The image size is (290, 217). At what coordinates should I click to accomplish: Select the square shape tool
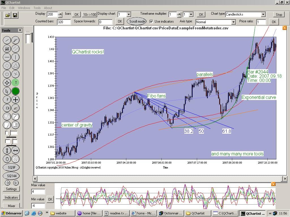(7, 66)
